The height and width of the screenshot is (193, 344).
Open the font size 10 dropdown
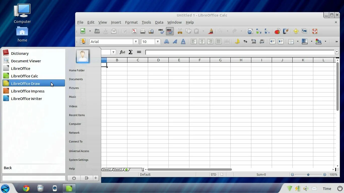(x=158, y=41)
